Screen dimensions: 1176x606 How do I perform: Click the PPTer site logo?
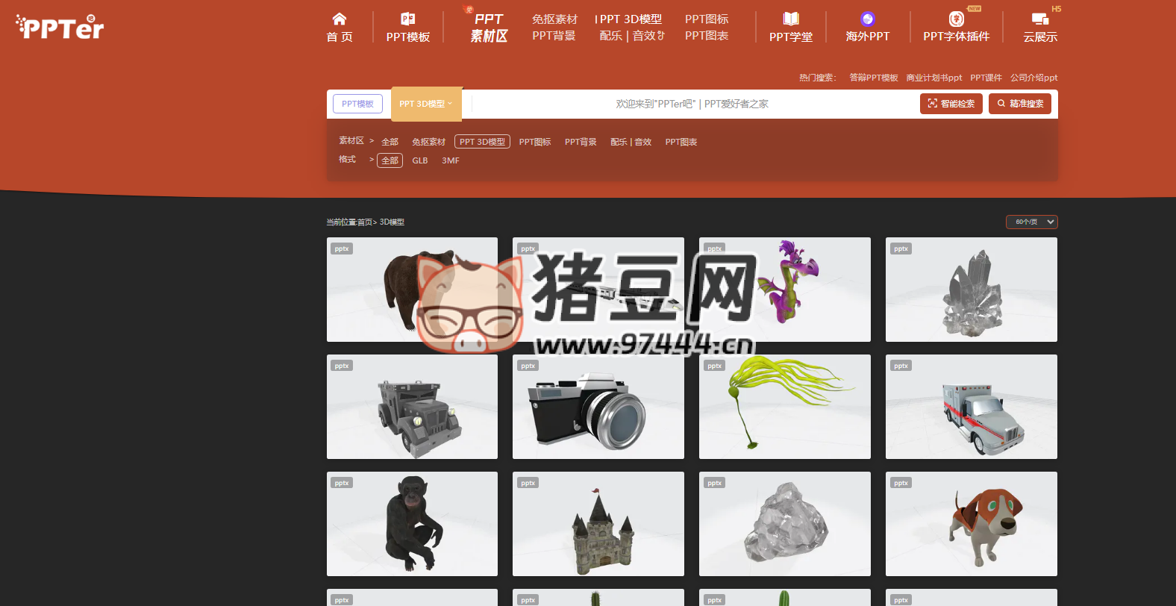pyautogui.click(x=60, y=27)
